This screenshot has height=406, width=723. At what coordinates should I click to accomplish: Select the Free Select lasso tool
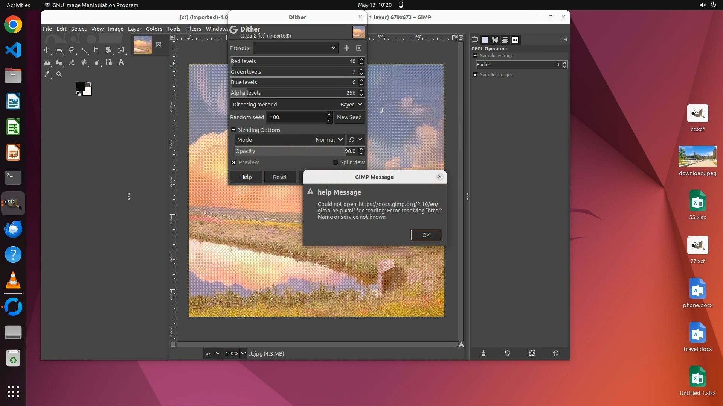72,50
